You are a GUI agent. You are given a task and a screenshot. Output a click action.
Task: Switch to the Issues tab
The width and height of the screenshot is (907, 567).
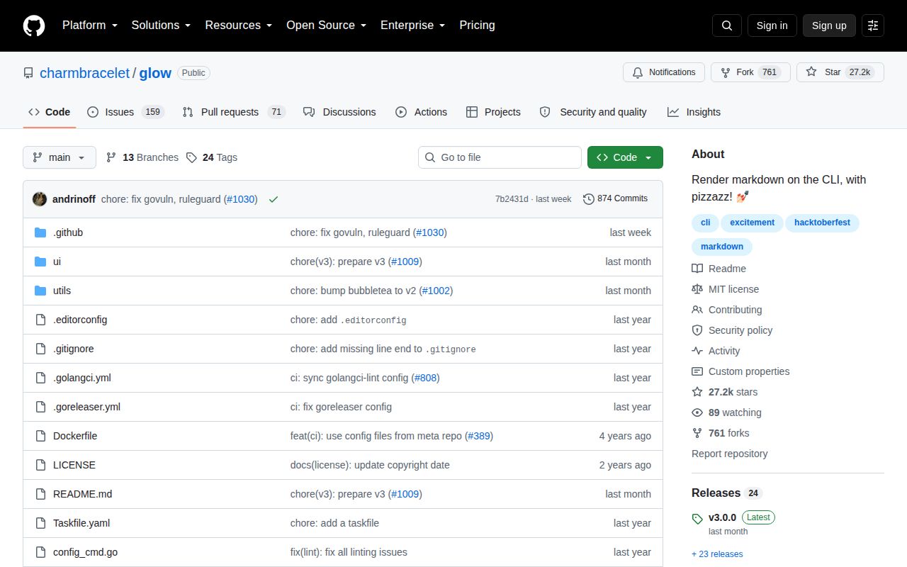125,112
